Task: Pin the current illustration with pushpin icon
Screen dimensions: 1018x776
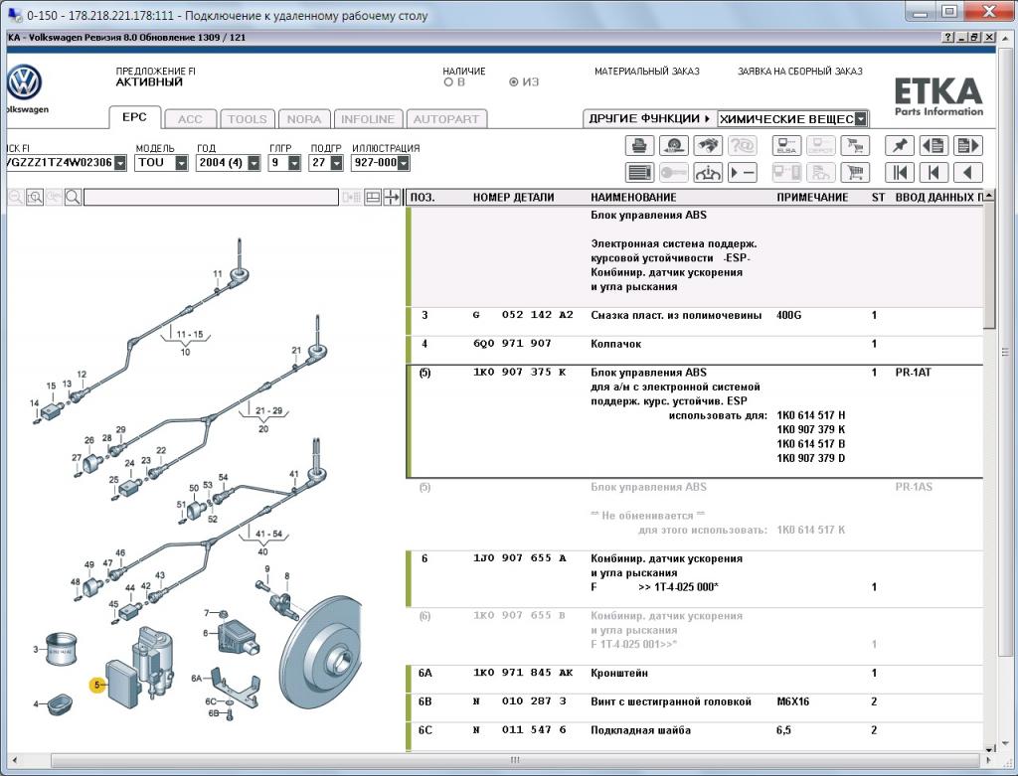Action: pos(900,145)
